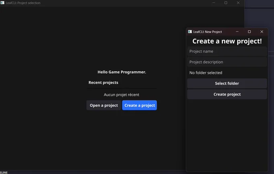Focus the Project description input field

pyautogui.click(x=227, y=62)
